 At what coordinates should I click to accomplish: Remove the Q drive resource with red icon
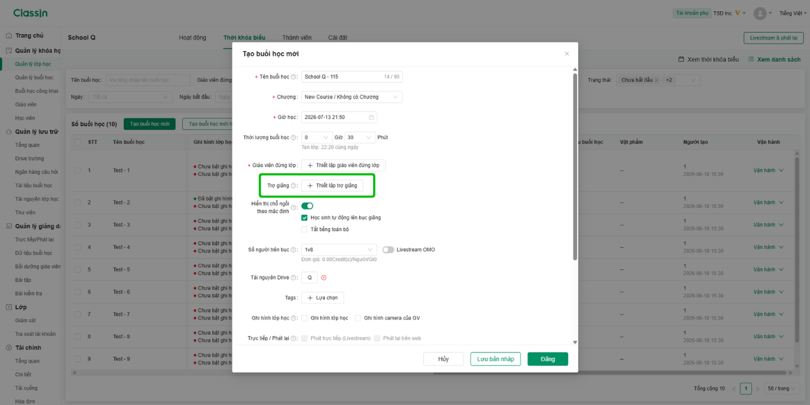pos(324,278)
